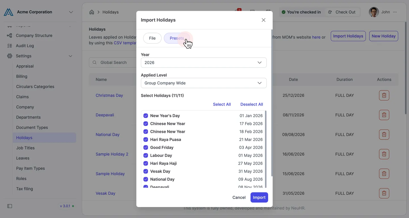
Task: Click the Global Search field
Action: click(x=113, y=62)
